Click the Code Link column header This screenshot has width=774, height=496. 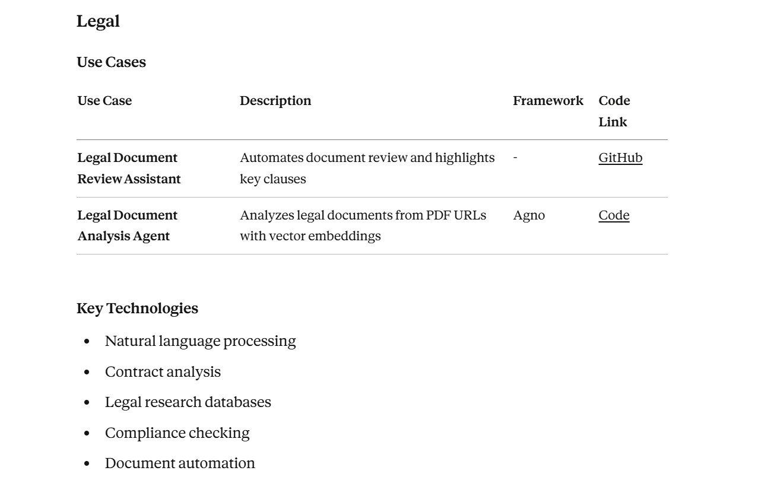pos(614,111)
